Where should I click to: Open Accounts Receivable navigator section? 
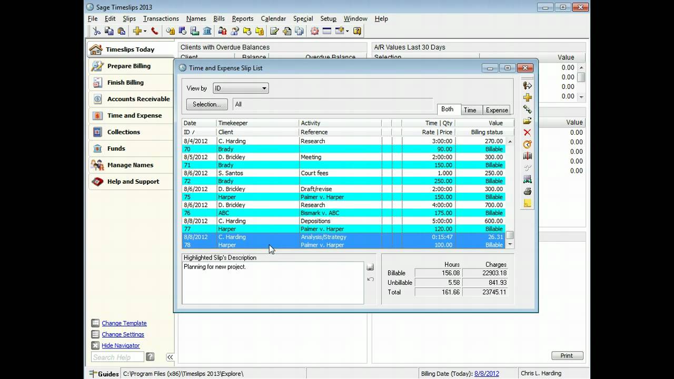point(131,99)
